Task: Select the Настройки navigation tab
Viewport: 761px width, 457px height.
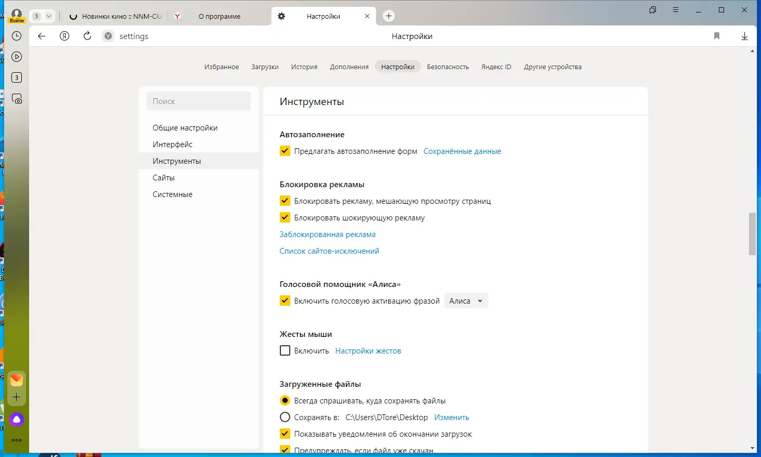Action: point(398,67)
